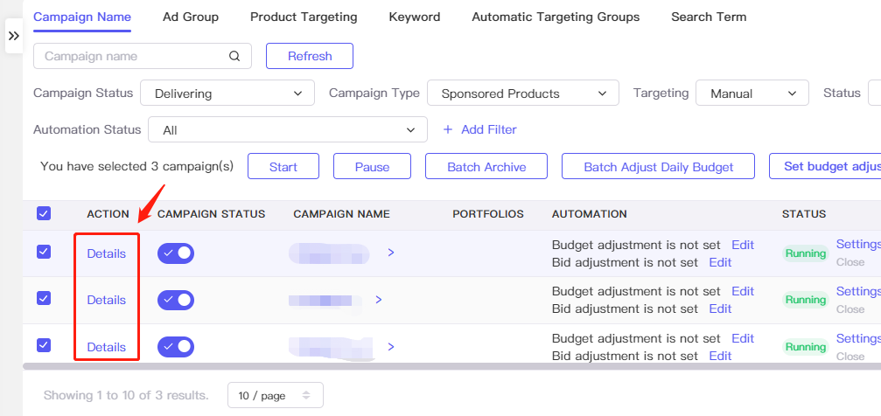The width and height of the screenshot is (881, 416).
Task: Open the Campaign Type Sponsored Products dropdown
Action: [x=523, y=94]
